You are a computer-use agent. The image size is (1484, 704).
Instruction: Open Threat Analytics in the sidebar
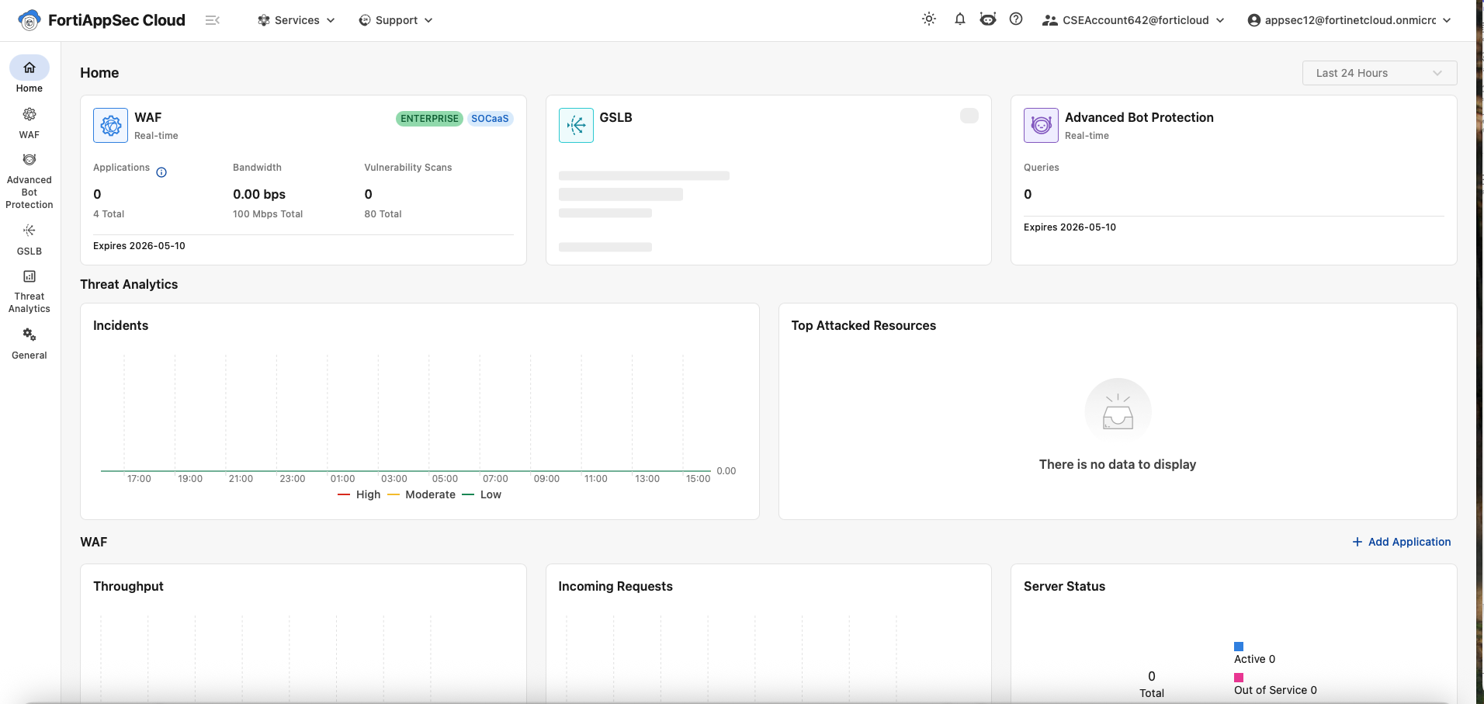29,292
